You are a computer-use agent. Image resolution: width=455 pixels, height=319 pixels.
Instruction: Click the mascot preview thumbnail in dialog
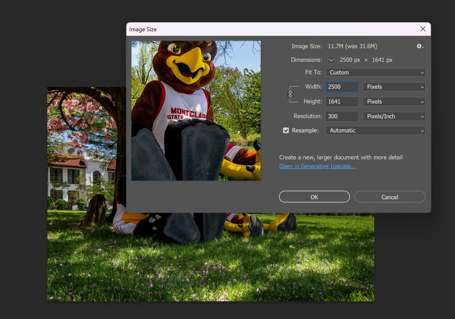click(x=196, y=111)
